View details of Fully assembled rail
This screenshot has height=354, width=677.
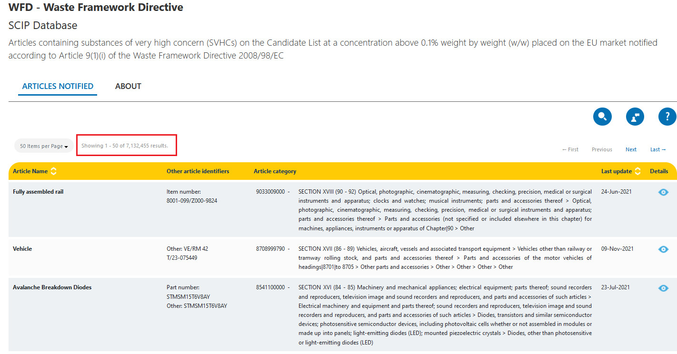coord(663,192)
